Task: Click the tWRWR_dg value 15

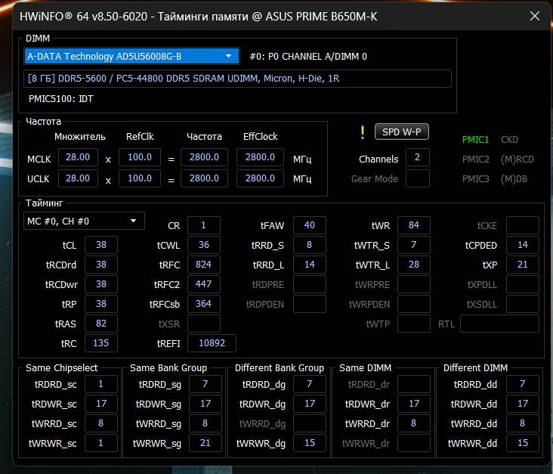Action: pyautogui.click(x=309, y=443)
